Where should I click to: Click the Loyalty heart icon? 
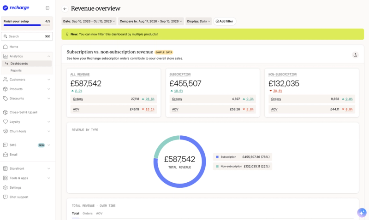coord(5,122)
